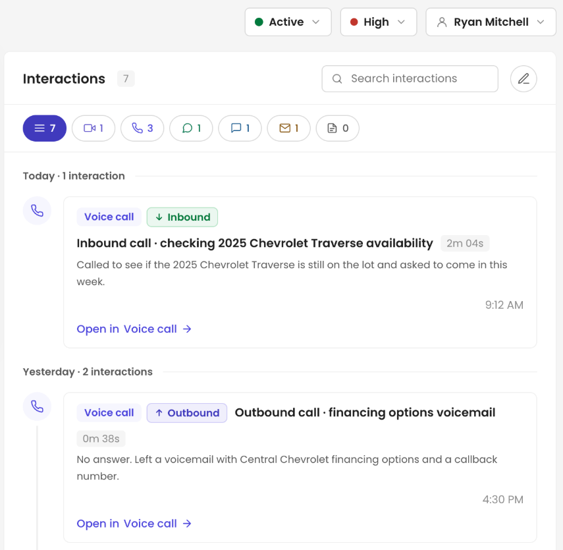Filter by round chat bubble messages

191,128
